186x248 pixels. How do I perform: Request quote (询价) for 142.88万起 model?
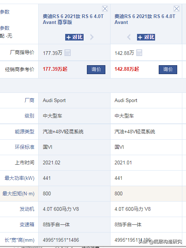click(x=168, y=69)
